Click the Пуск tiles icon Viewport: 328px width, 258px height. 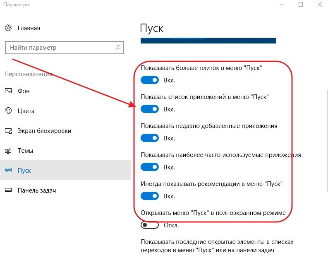click(8, 170)
